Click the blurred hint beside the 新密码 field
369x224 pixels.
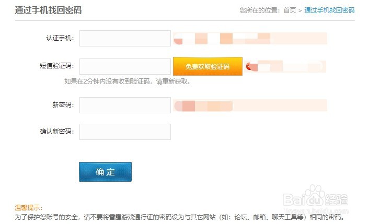[251, 106]
